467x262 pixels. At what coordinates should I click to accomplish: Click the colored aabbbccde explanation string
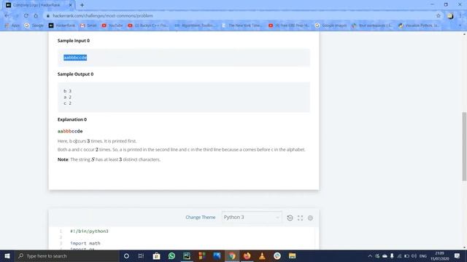[70, 131]
